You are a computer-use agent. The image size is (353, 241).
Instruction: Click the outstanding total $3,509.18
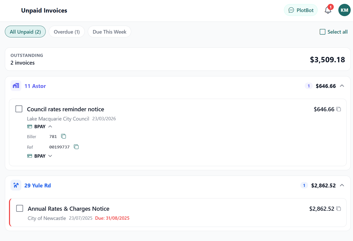point(327,59)
